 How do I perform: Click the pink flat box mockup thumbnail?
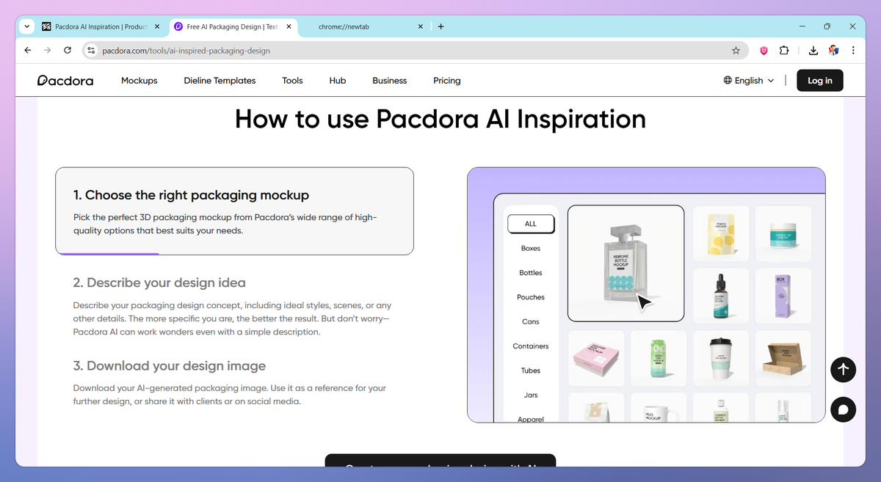click(597, 358)
